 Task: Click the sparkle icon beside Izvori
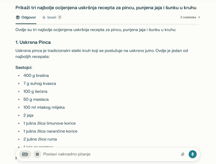tap(44, 17)
